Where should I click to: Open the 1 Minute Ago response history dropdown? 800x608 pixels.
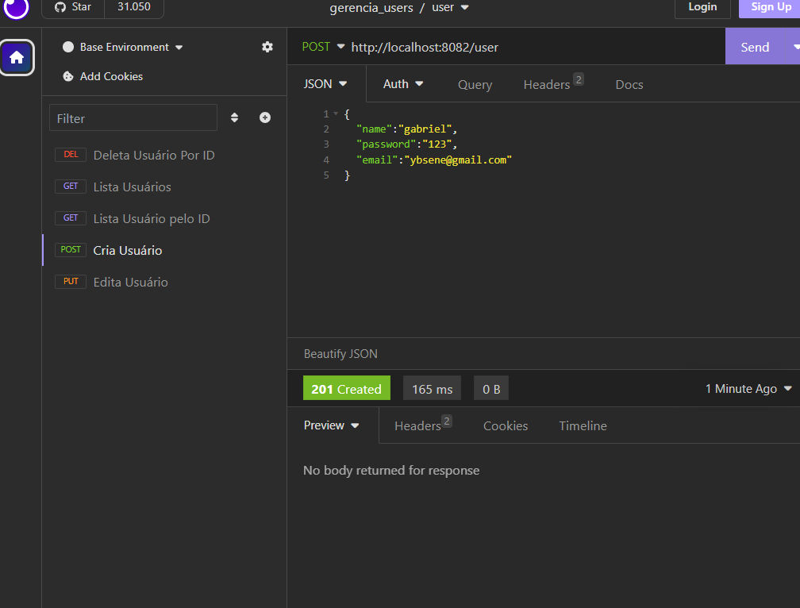[746, 388]
